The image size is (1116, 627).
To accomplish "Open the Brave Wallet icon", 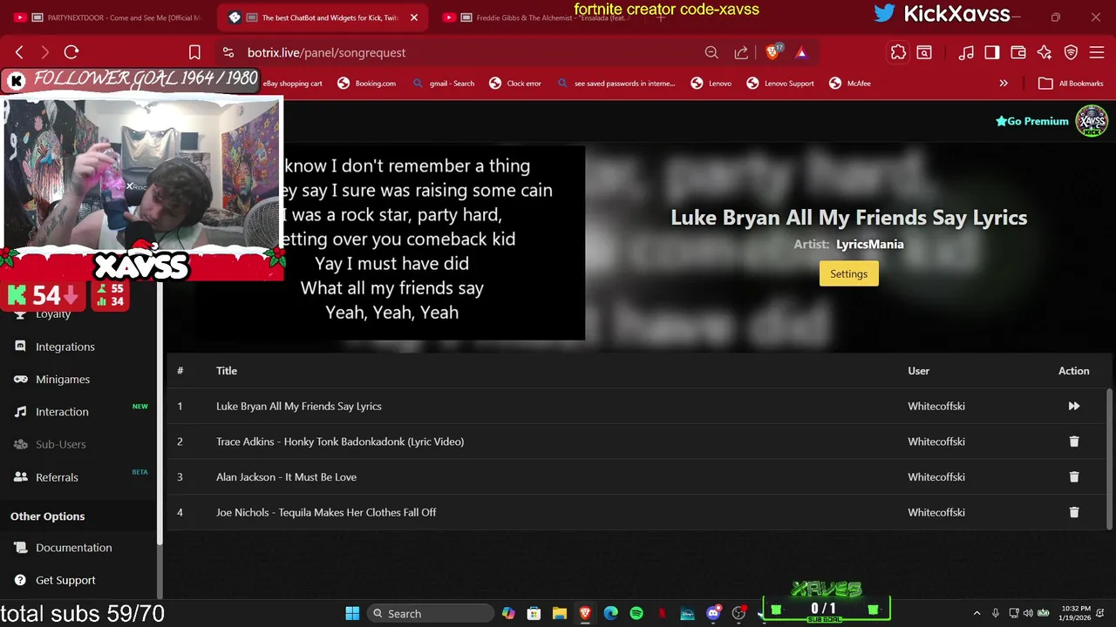I will 1018,52.
